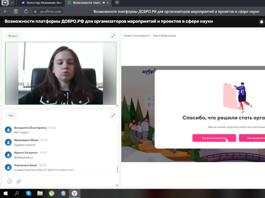Close the Возможности платф tab
Image resolution: width=265 pixels, height=198 pixels.
coord(108,3)
